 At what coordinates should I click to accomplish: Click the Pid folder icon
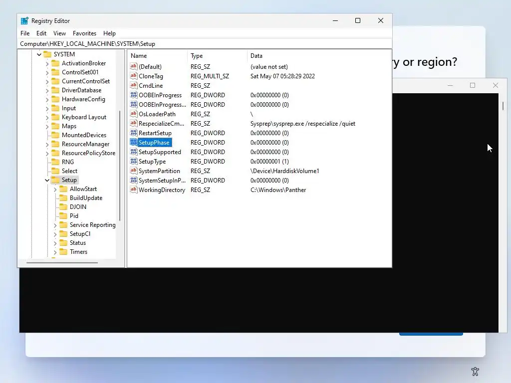pyautogui.click(x=63, y=215)
